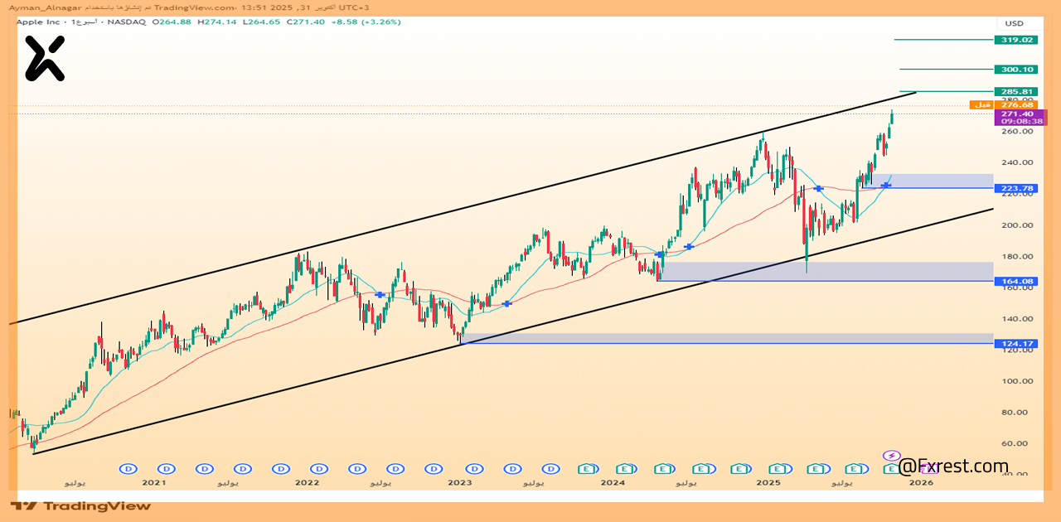Click the purple lightning bolt icon
The height and width of the screenshot is (522, 1061).
click(x=891, y=456)
